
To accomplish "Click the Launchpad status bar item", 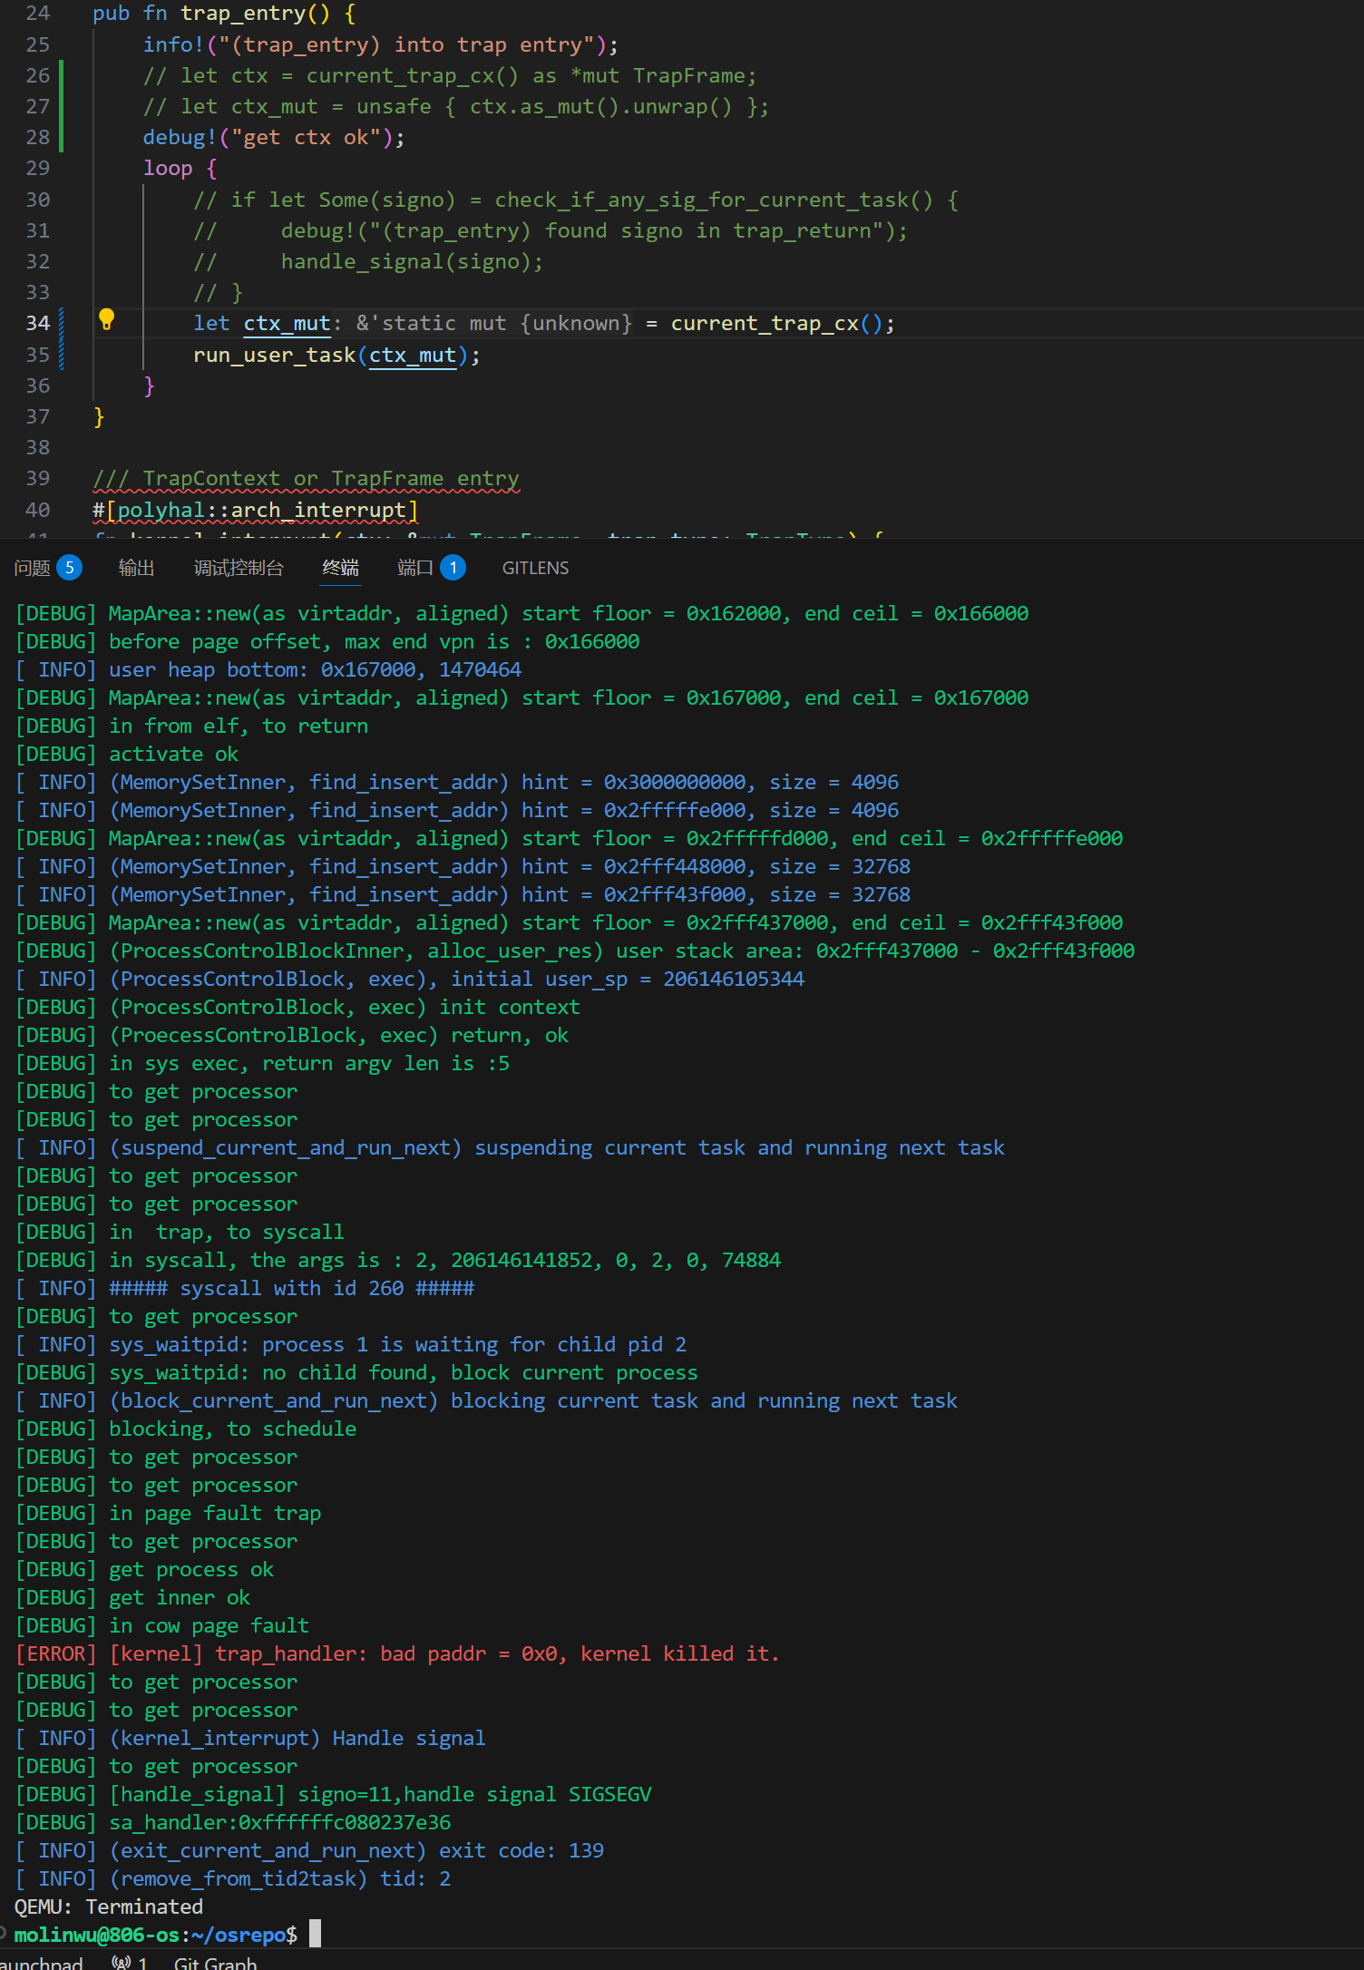I will click(x=40, y=1963).
